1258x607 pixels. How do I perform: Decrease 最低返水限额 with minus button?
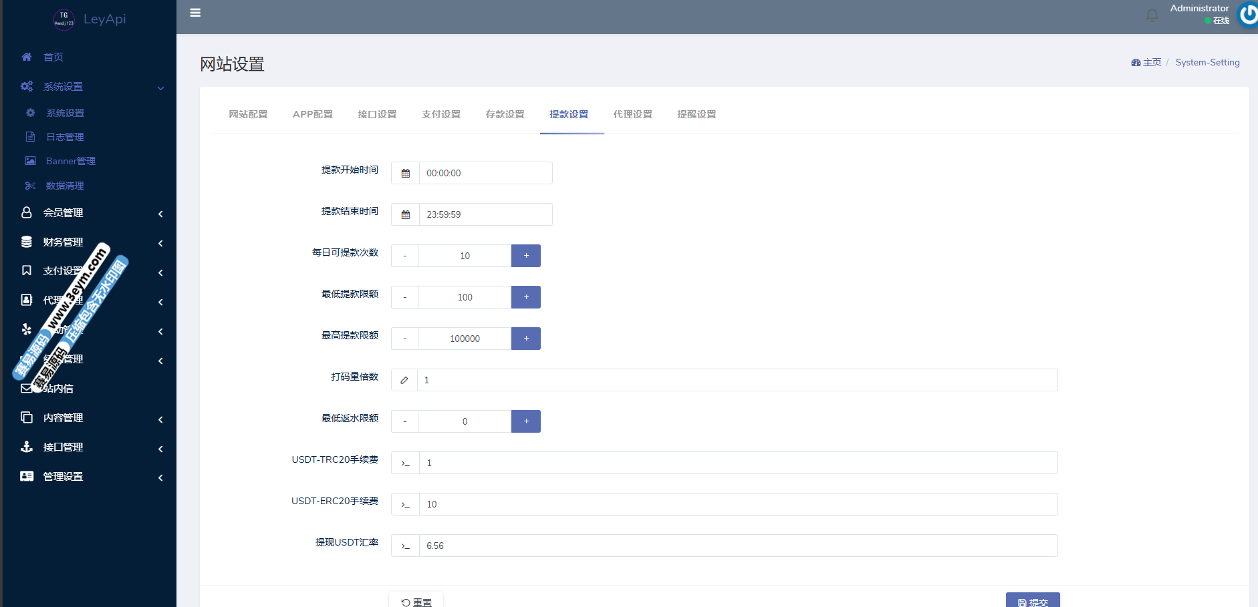point(404,421)
